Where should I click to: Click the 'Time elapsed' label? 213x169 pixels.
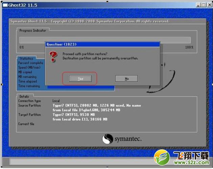[28, 81]
